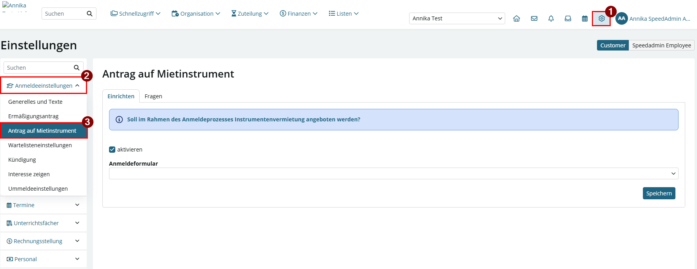Click the info icon in the blue banner
Screen dimensions: 697x269
(119, 119)
